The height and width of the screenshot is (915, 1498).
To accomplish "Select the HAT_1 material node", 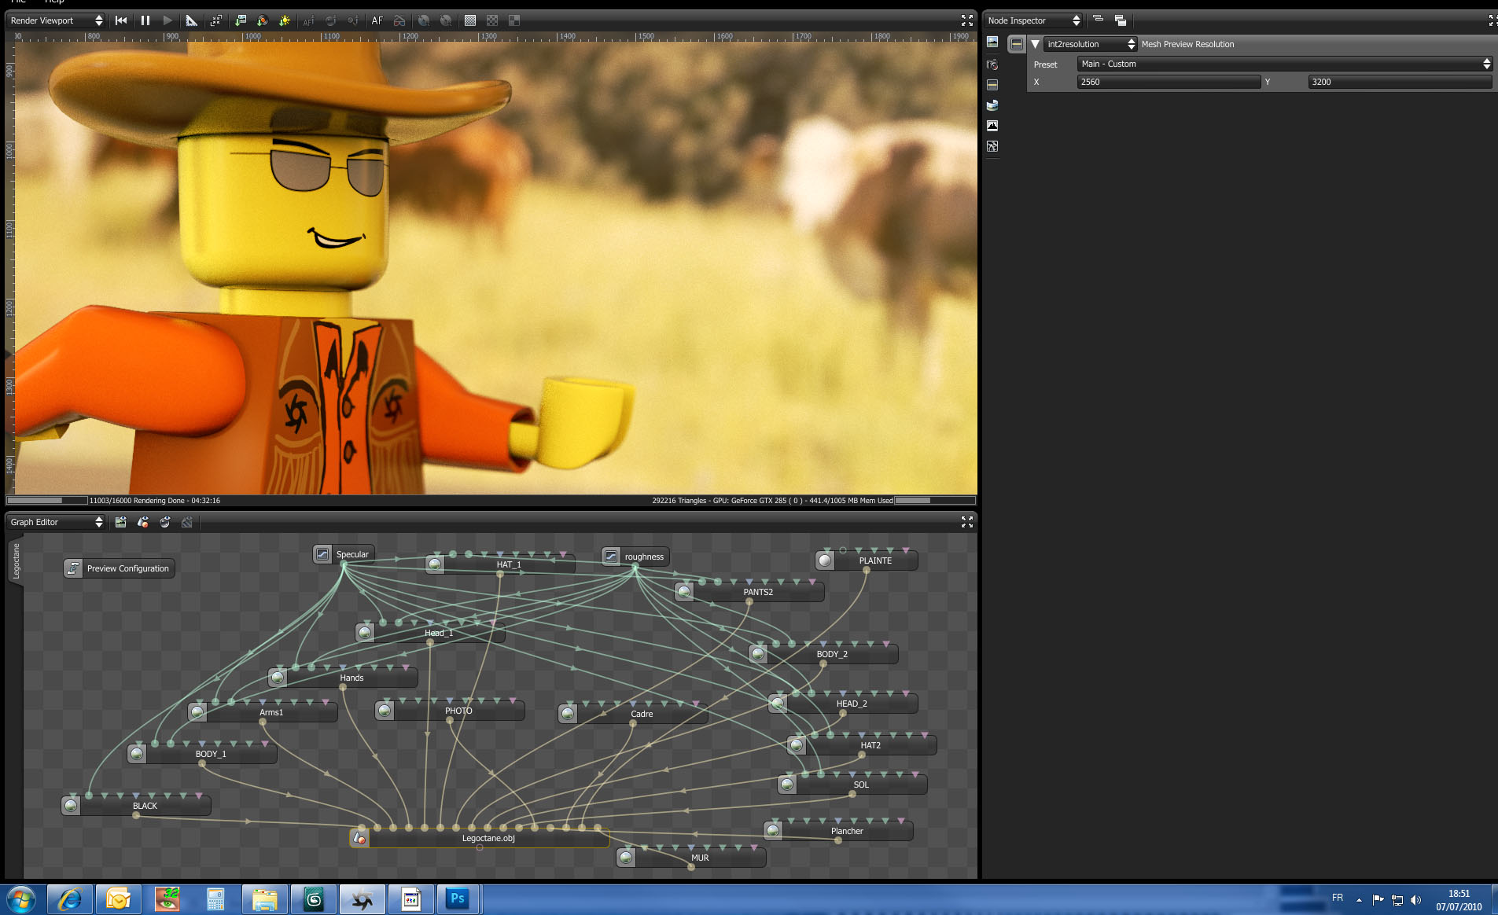I will pos(500,564).
